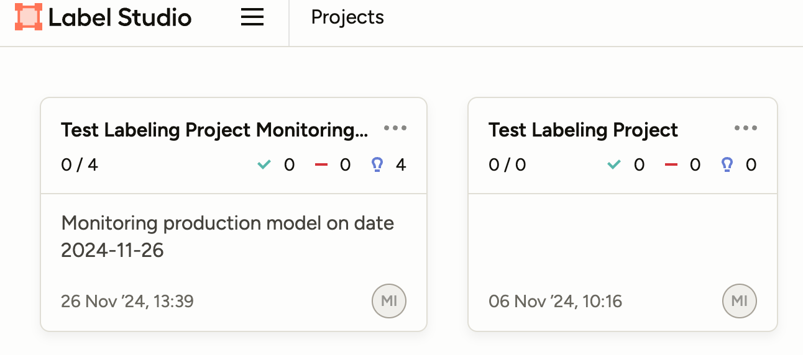
Task: Click red minus icon on Test Labeling Project
Action: tap(671, 164)
